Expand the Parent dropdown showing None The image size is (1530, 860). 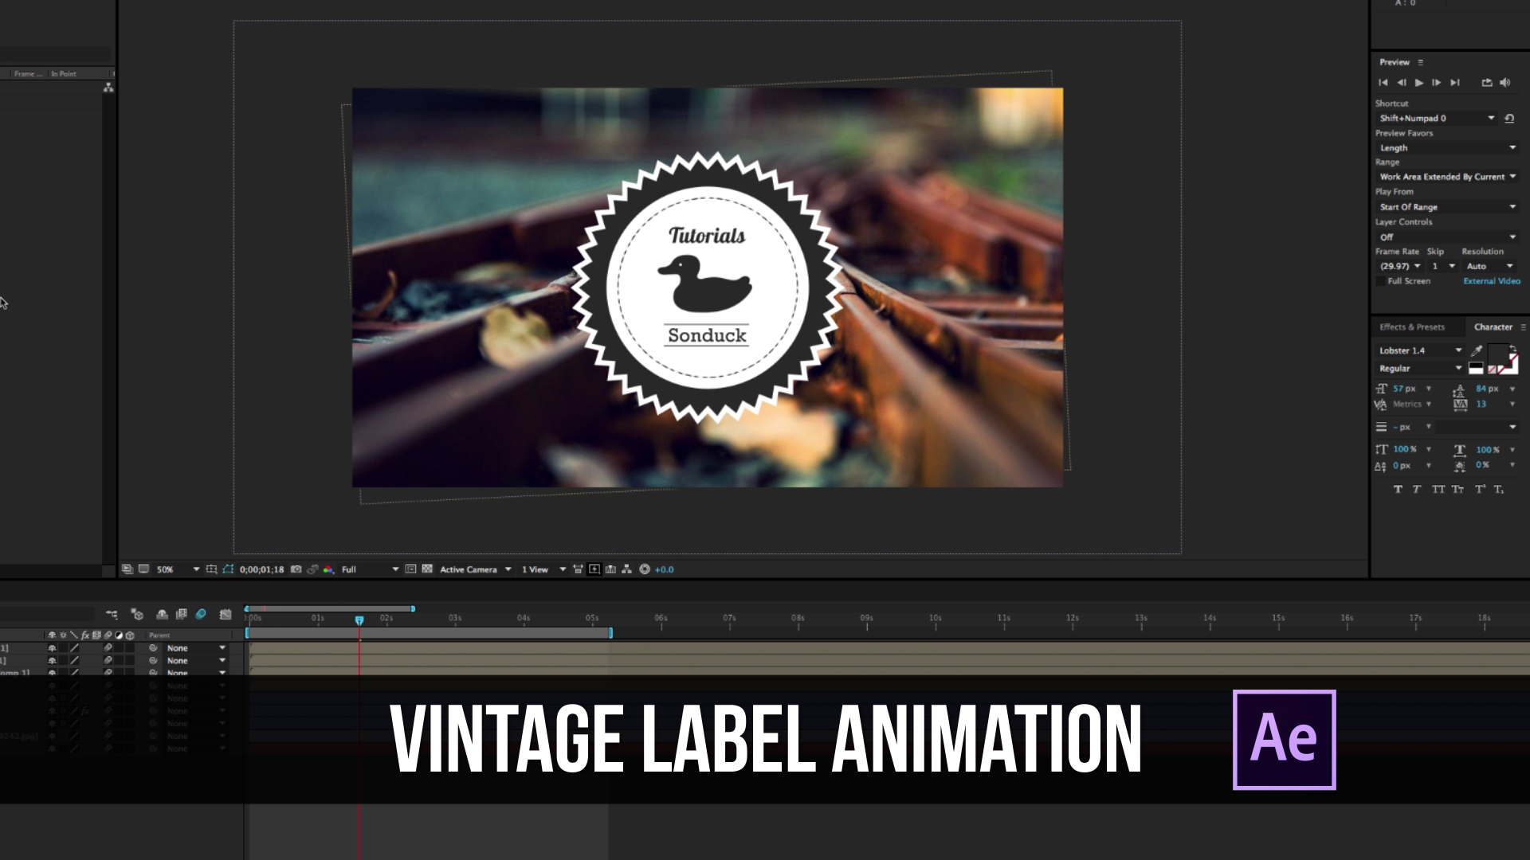(195, 648)
